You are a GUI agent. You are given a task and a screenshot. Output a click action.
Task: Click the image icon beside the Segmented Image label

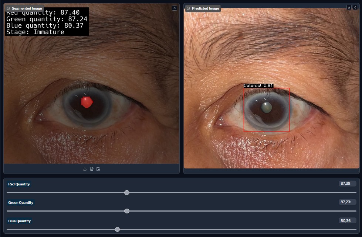tap(9, 8)
